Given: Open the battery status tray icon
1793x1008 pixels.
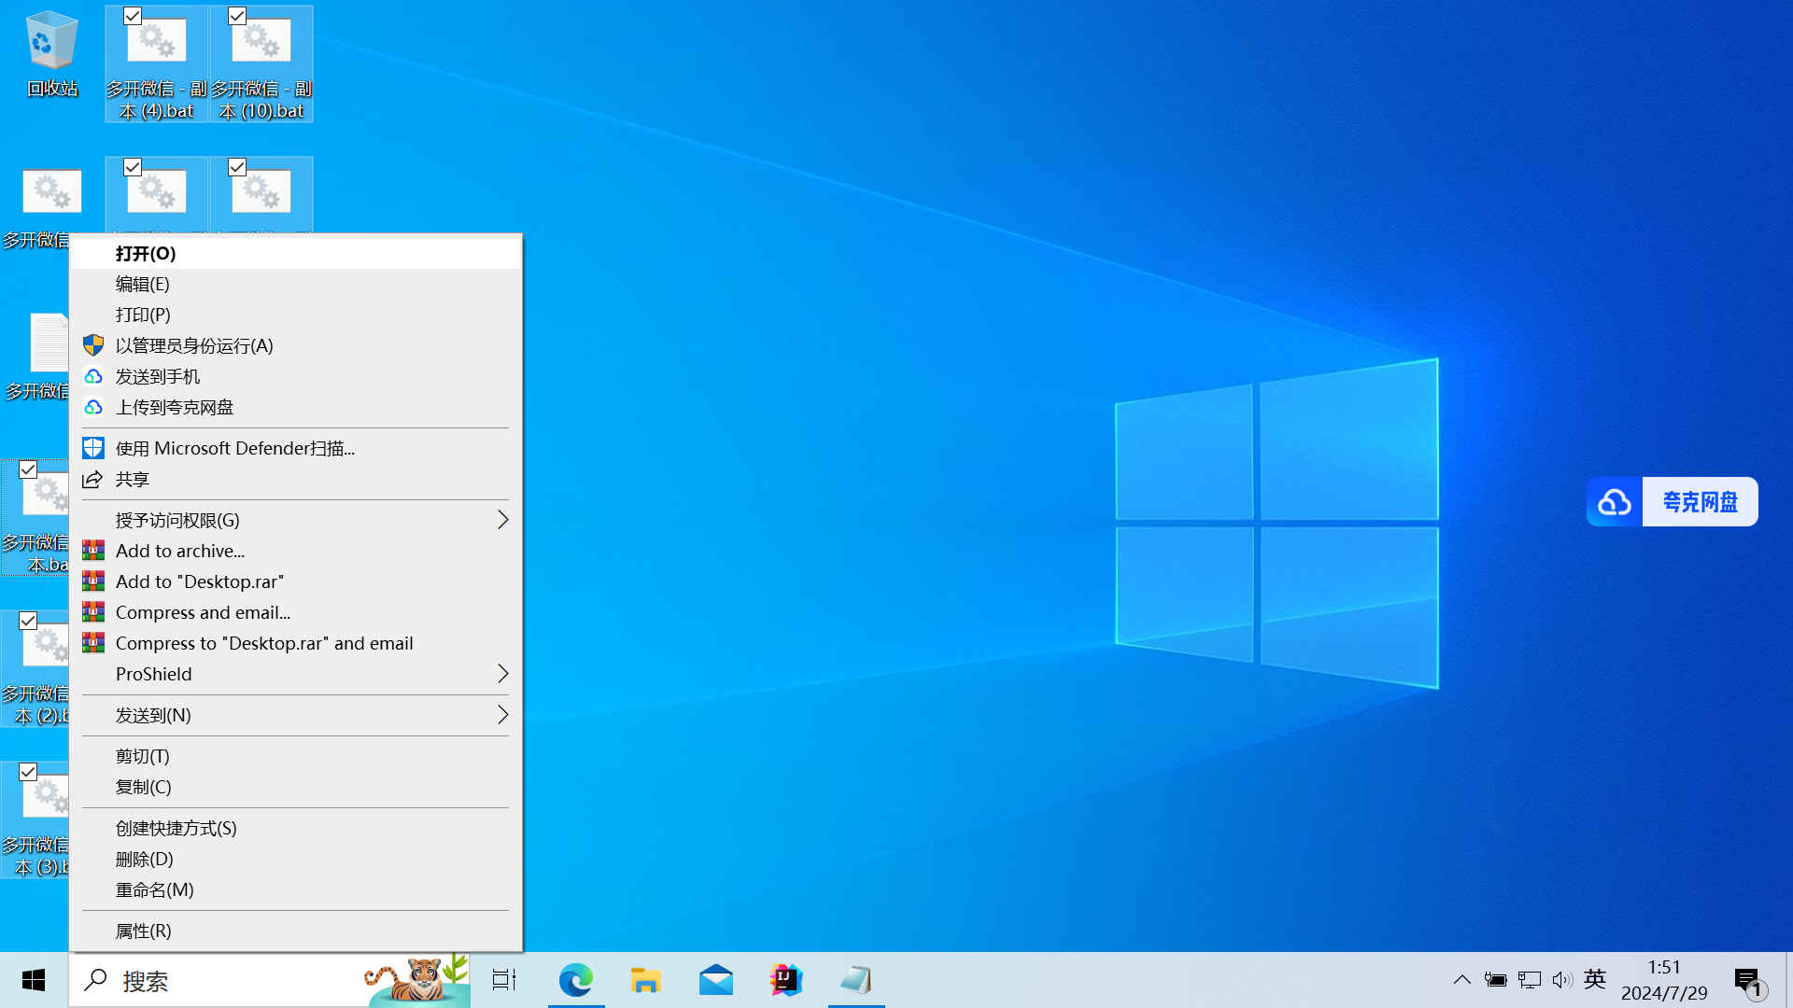Looking at the screenshot, I should pyautogui.click(x=1495, y=980).
